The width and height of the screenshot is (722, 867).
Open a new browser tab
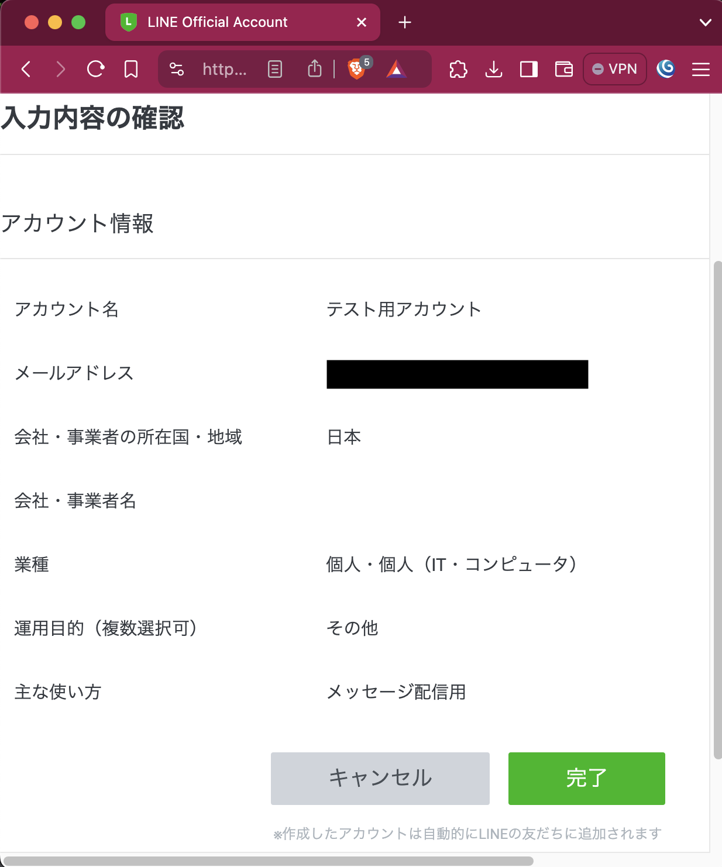click(x=404, y=22)
